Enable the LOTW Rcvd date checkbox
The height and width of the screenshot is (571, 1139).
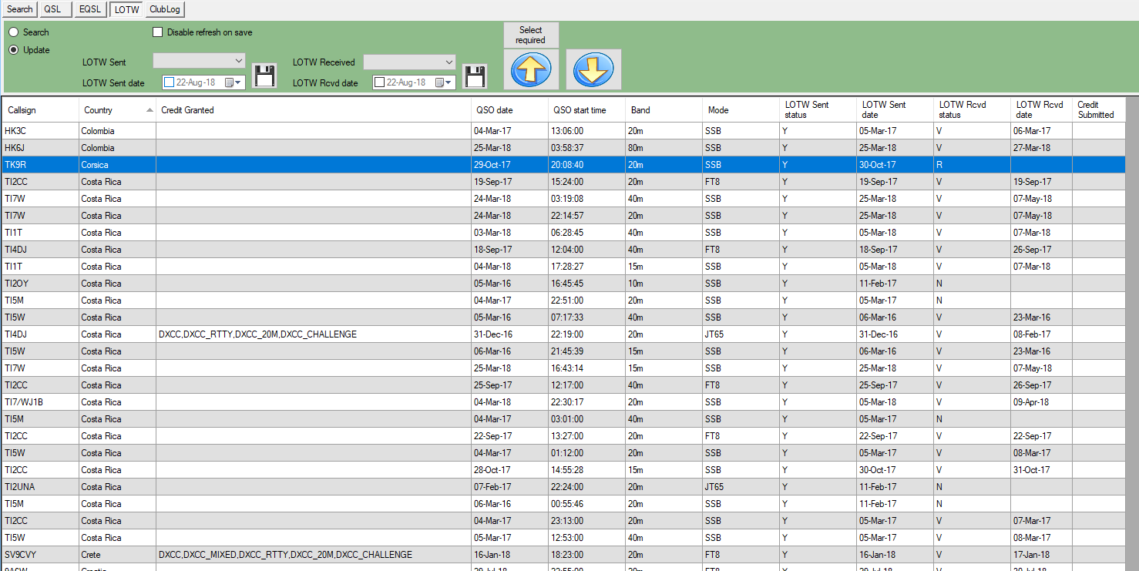(379, 82)
